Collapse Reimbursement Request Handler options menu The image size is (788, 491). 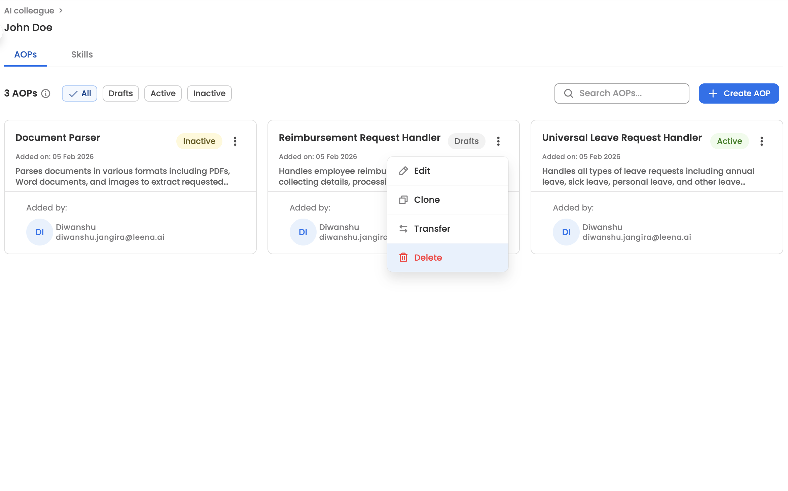click(x=498, y=141)
